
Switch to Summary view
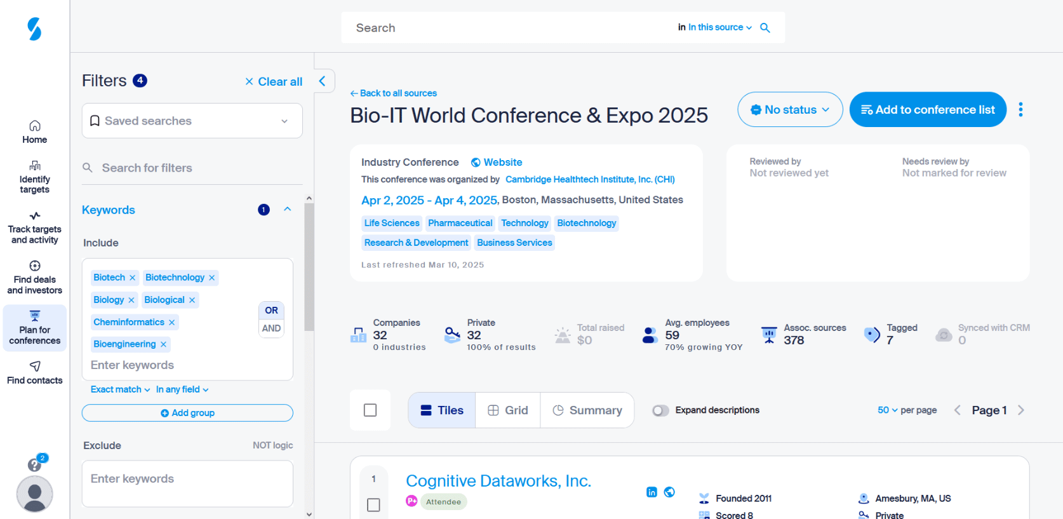click(587, 410)
